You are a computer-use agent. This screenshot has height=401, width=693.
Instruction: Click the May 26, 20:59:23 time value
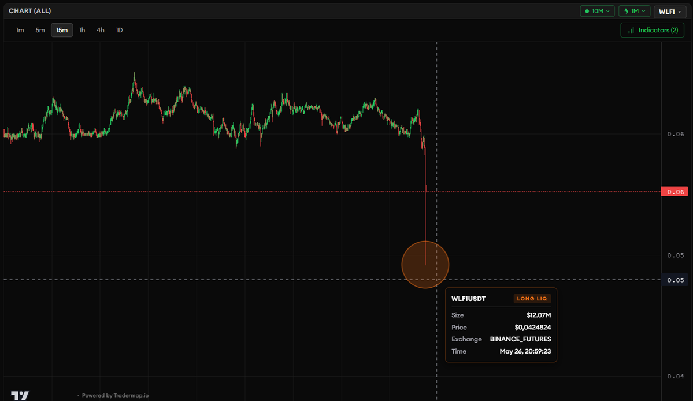point(525,351)
